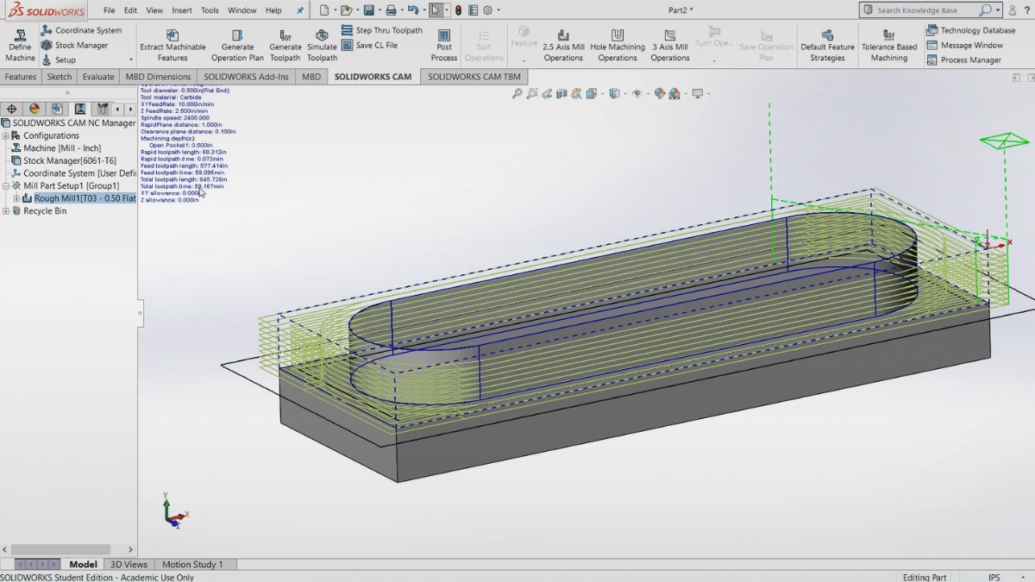Open the Stock Manager command
This screenshot has width=1035, height=582.
[x=74, y=45]
